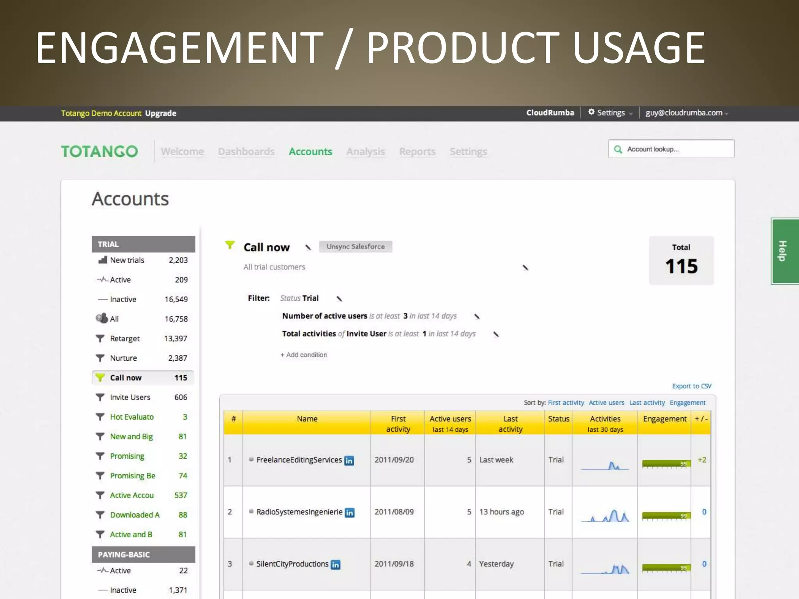Edit the Status Trial filter pencil icon
The image size is (799, 599).
(x=339, y=299)
